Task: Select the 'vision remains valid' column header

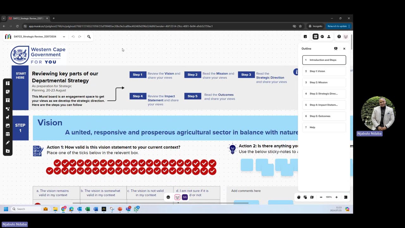Action: click(x=56, y=193)
